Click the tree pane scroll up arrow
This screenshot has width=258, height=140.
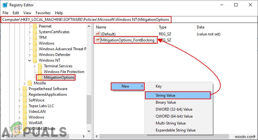click(89, 26)
